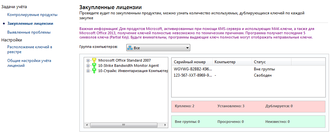Click the Вне группы status cell
Image resolution: width=331 pixels, height=133 pixels.
tap(264, 69)
